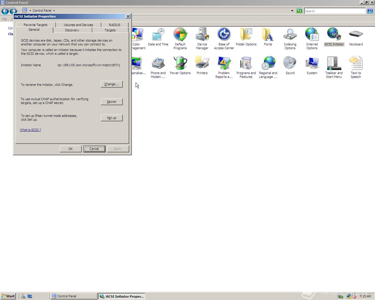Cancel the iSCSI Initiator Properties dialog
This screenshot has height=300, width=375.
coord(94,149)
